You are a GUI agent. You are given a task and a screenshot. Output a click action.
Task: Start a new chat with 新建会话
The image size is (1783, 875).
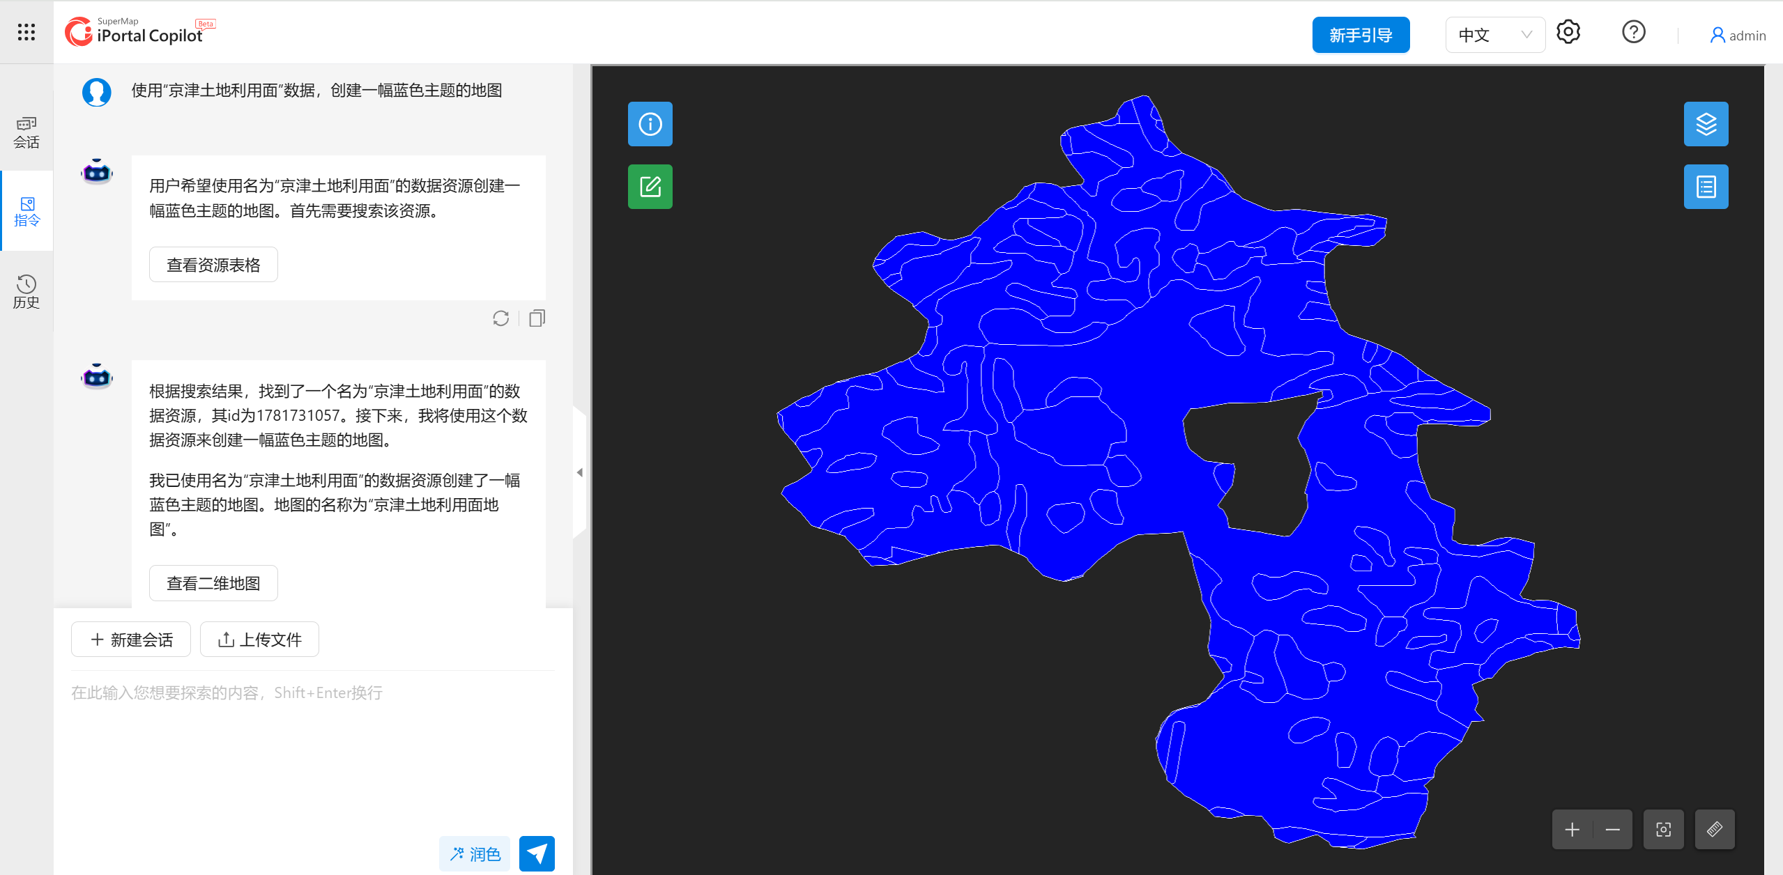(131, 640)
